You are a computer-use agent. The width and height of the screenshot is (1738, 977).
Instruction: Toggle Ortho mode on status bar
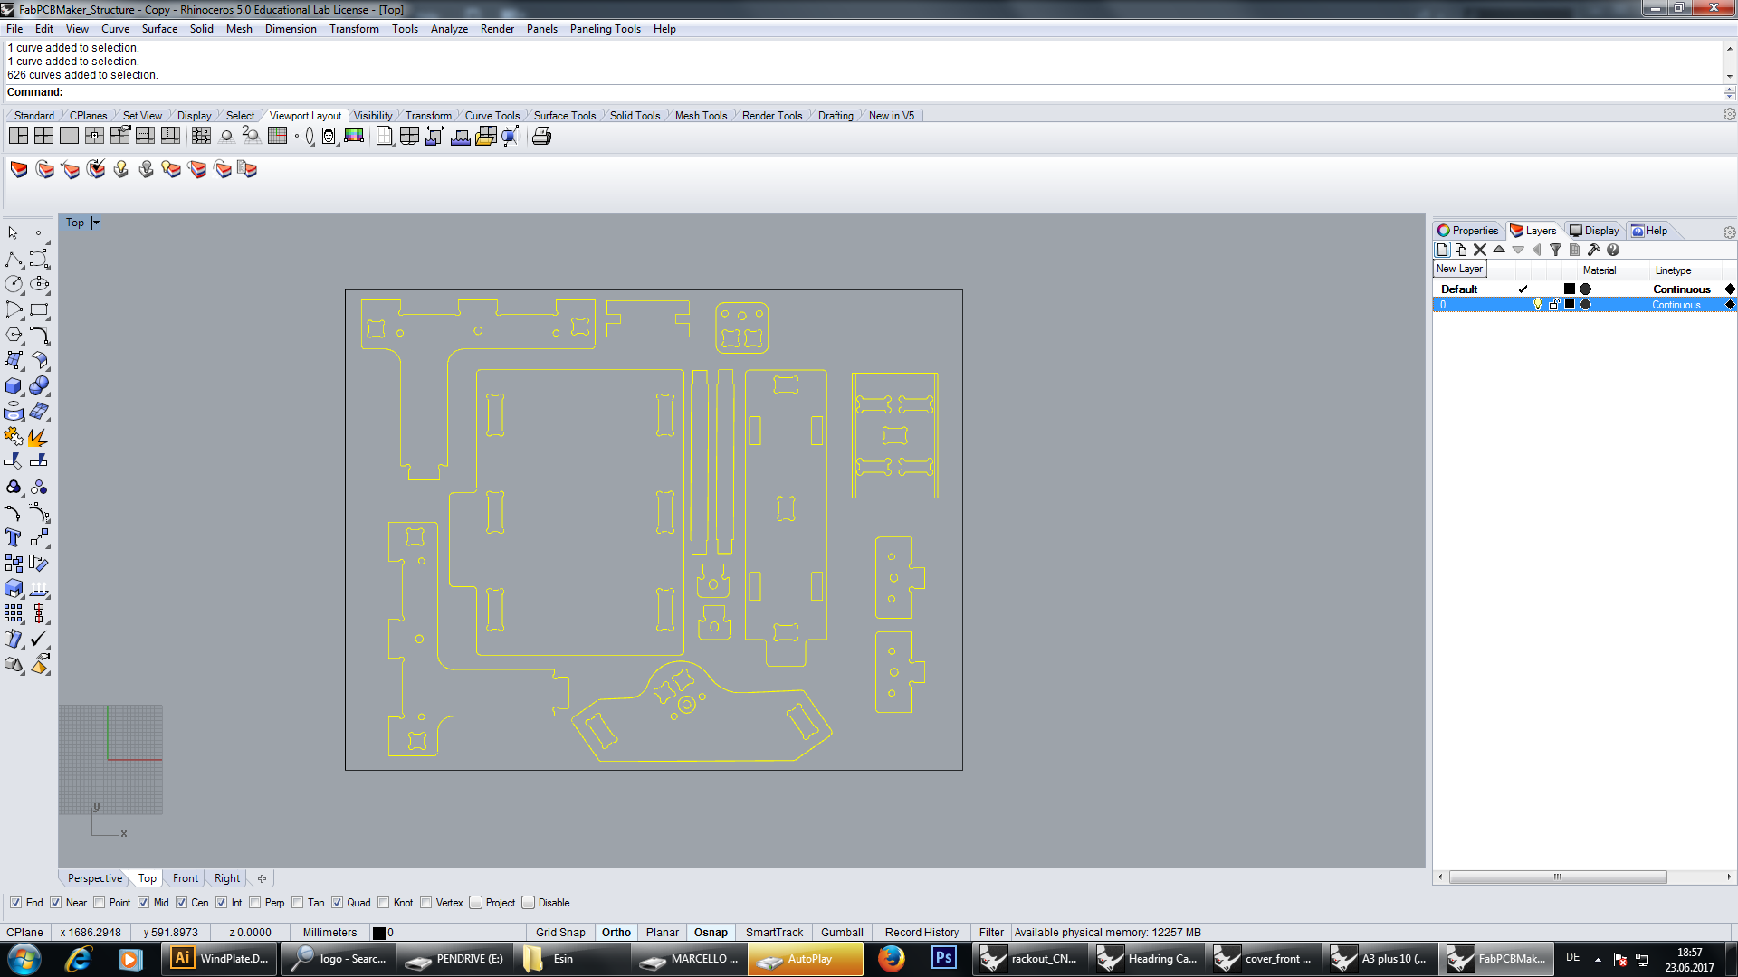pos(616,933)
